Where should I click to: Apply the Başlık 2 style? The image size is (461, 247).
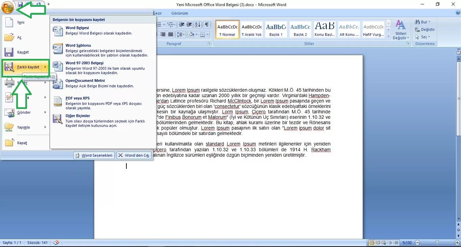pos(300,29)
